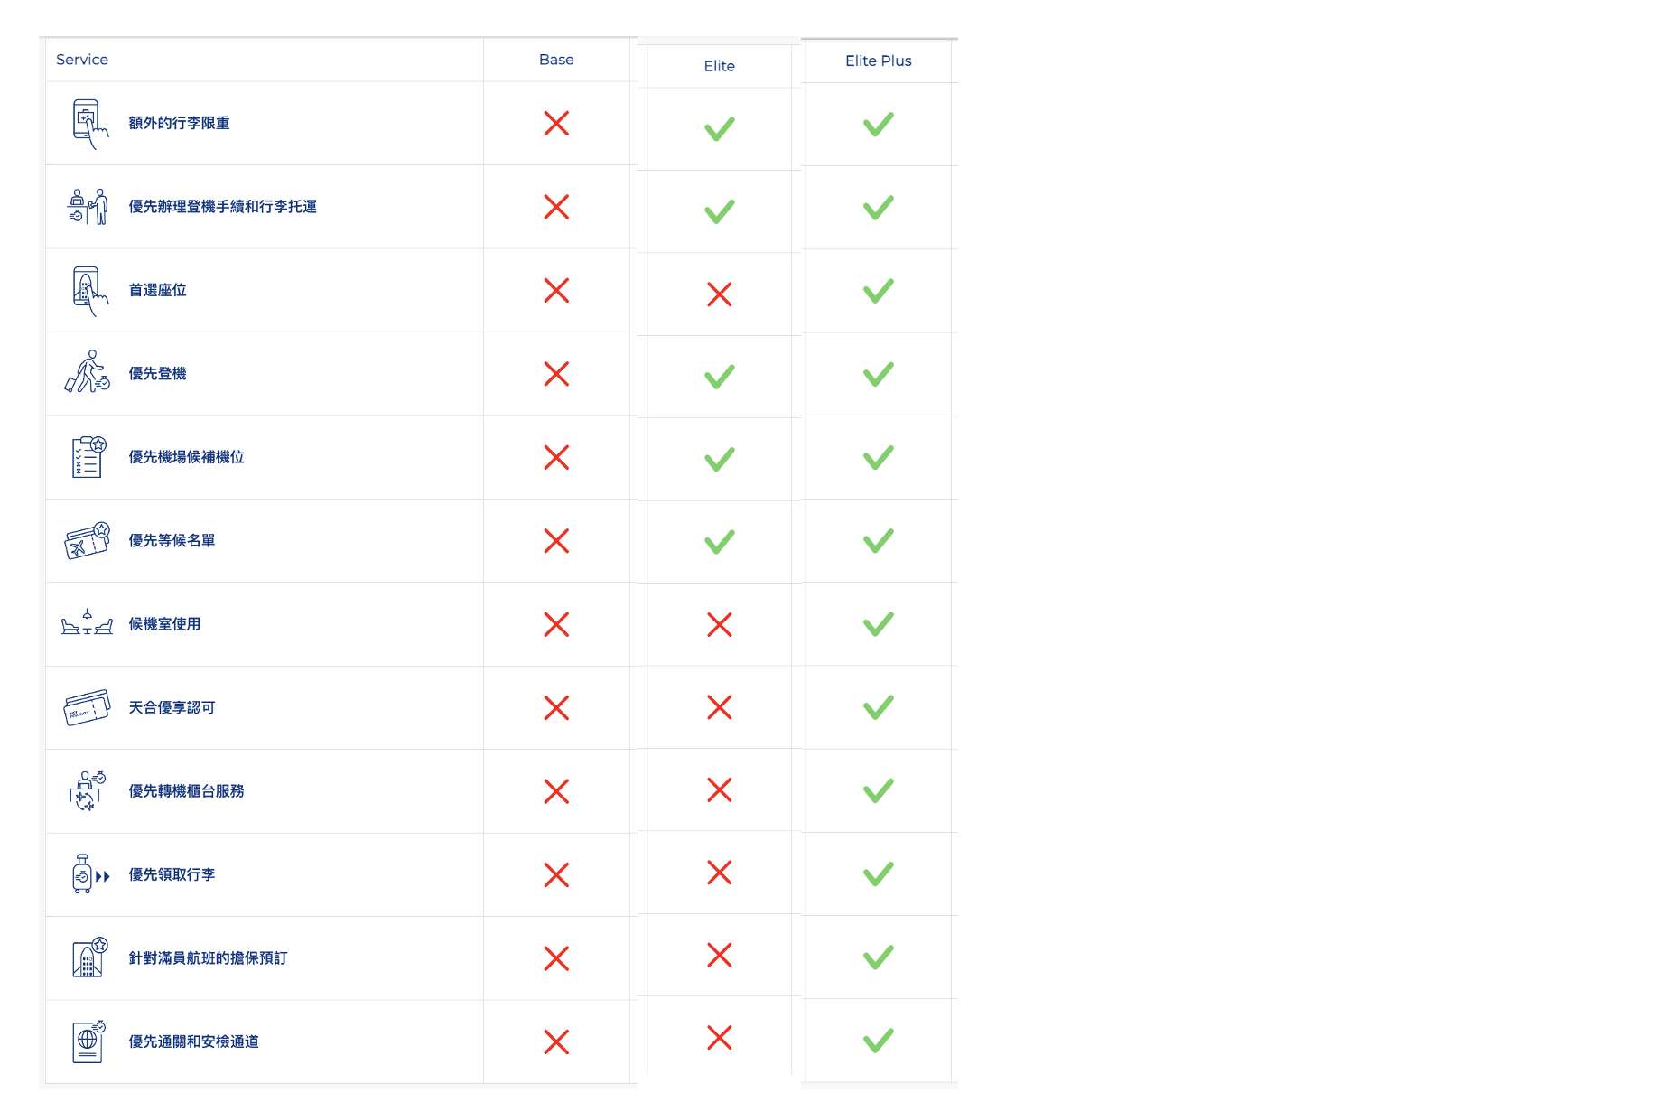
Task: Click the priority boarding walking passenger icon
Action: point(88,373)
